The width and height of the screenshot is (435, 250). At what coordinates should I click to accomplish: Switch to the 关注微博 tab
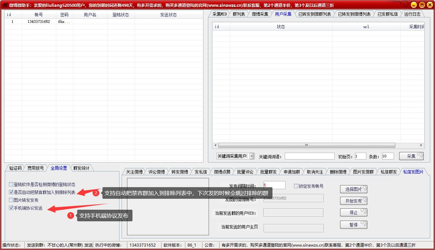coord(134,172)
